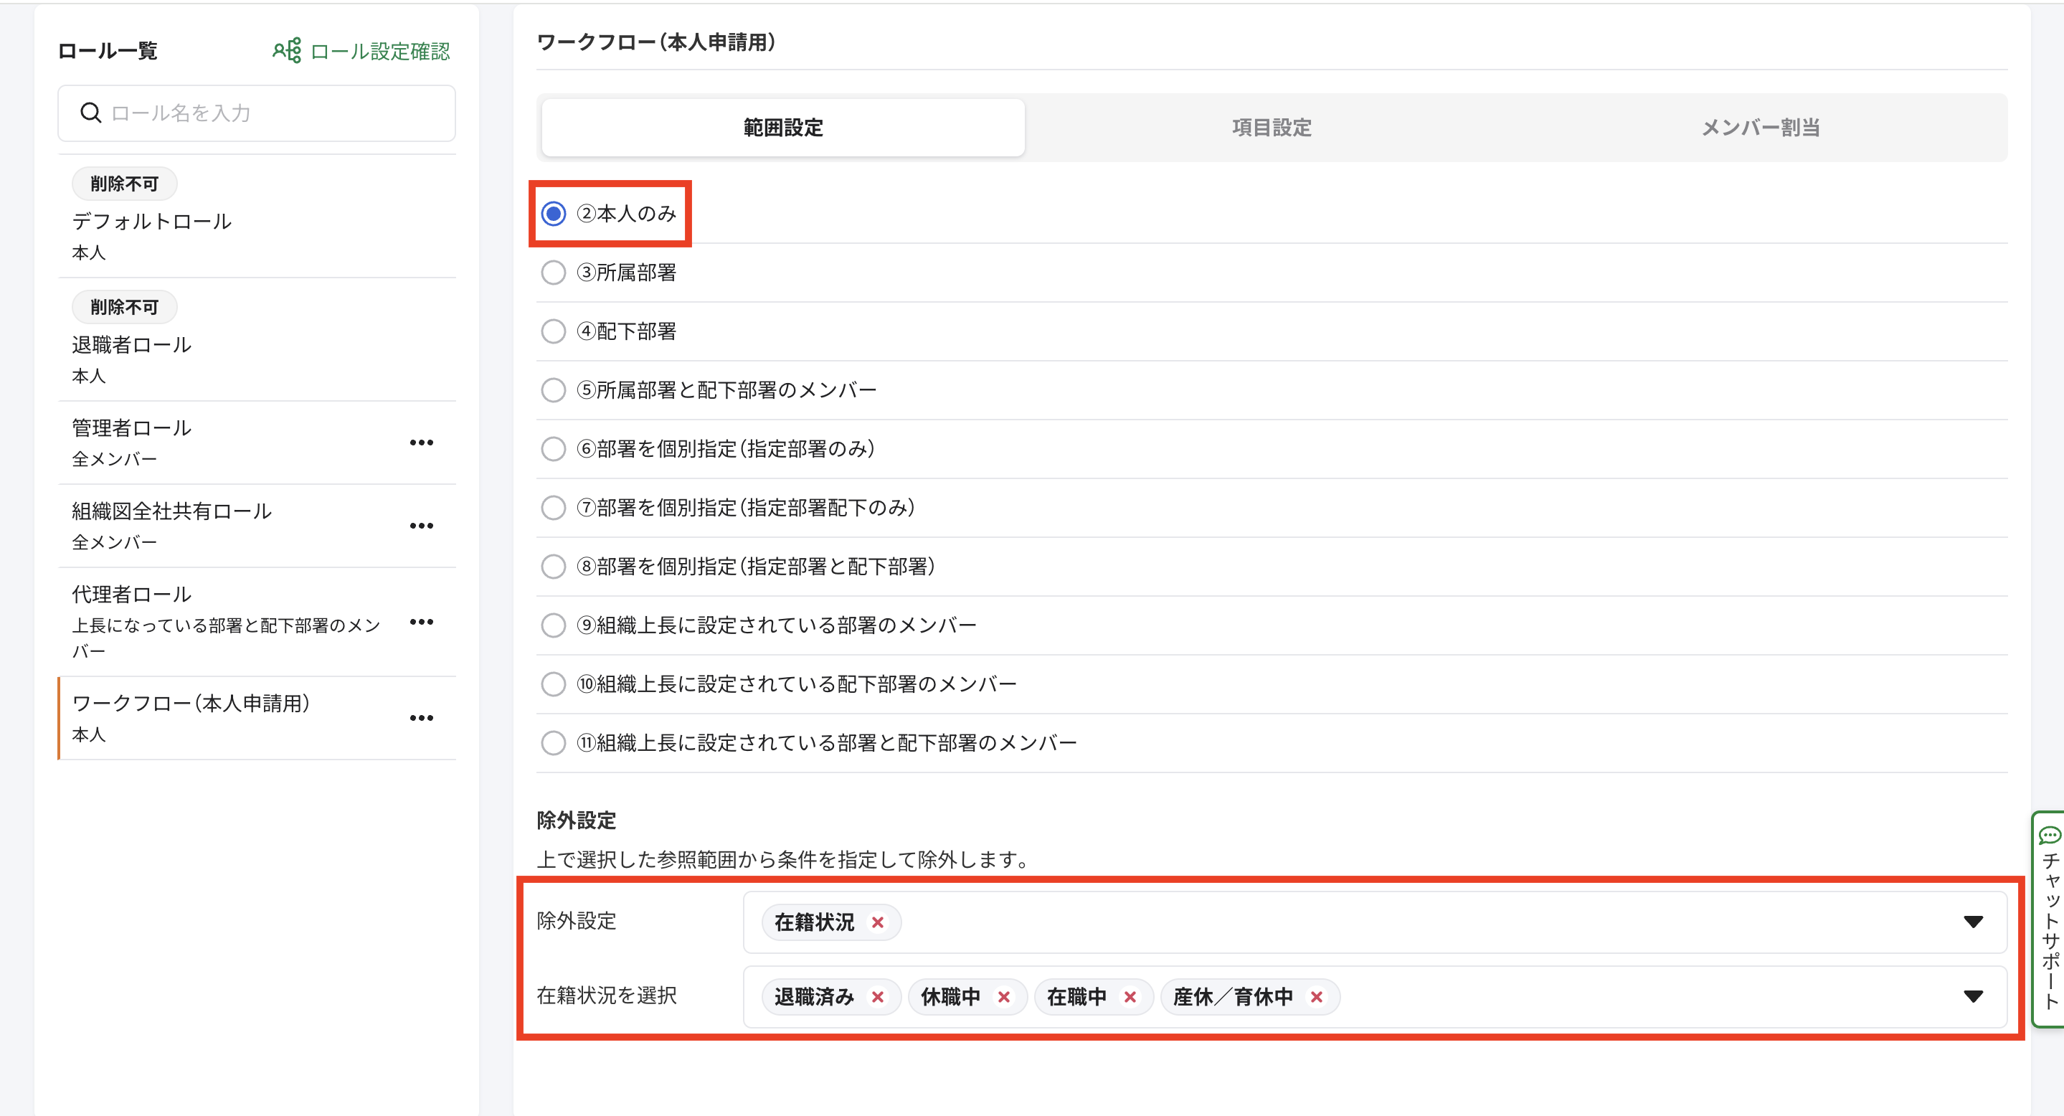Select デフォルトロール in the role list
Screen dimensions: 2064x1116
click(152, 222)
